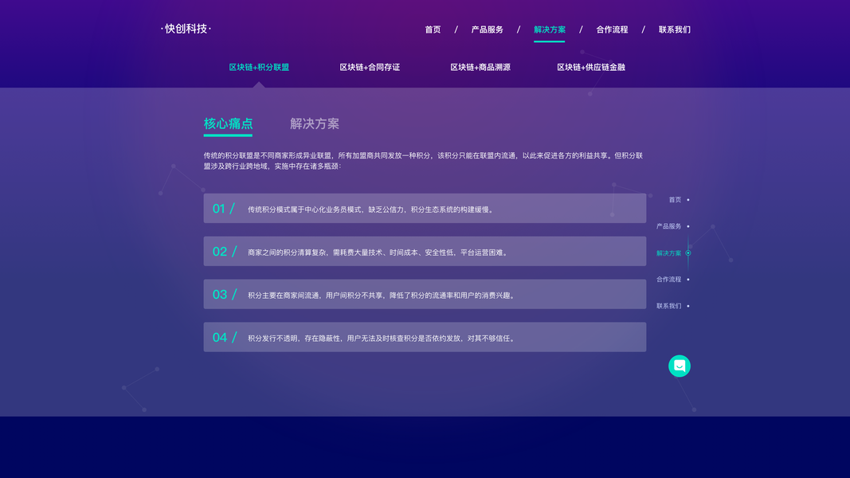Click the active side dot beside 解决方案
Image resolution: width=850 pixels, height=478 pixels.
tap(688, 253)
